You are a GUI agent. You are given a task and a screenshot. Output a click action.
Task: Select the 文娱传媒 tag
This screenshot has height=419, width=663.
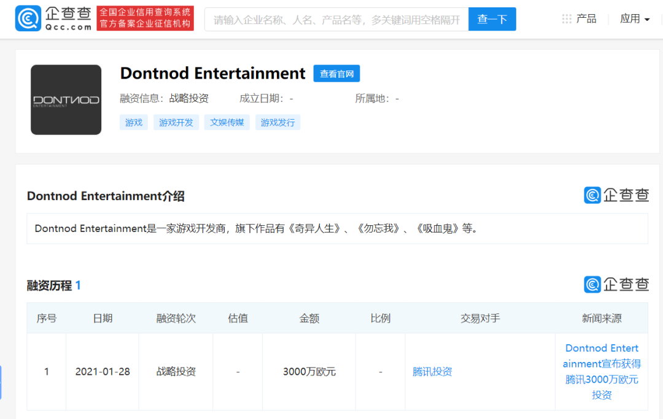point(227,123)
